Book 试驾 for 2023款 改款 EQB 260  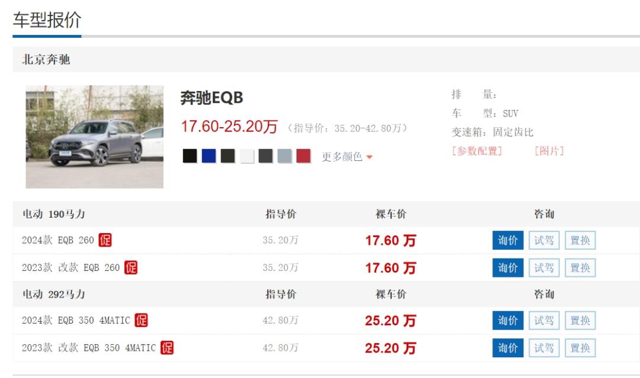(x=544, y=267)
